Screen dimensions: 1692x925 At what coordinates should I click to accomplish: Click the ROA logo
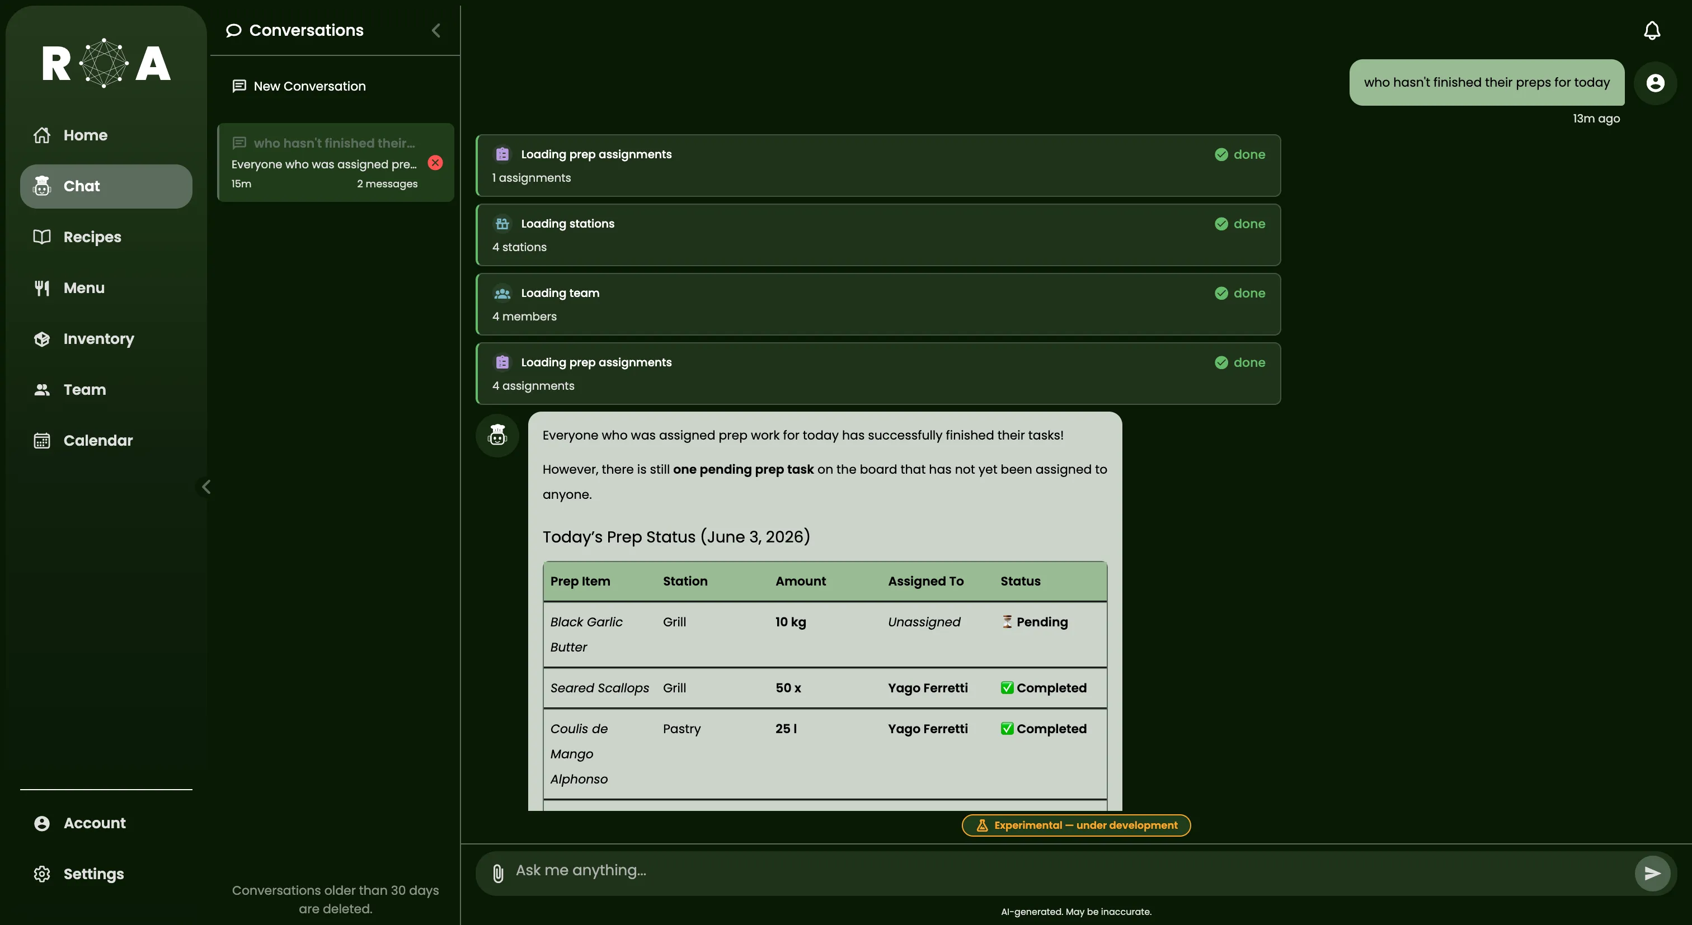[x=106, y=63]
